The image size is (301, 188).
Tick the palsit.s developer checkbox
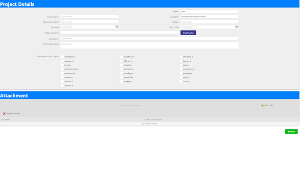[181, 65]
